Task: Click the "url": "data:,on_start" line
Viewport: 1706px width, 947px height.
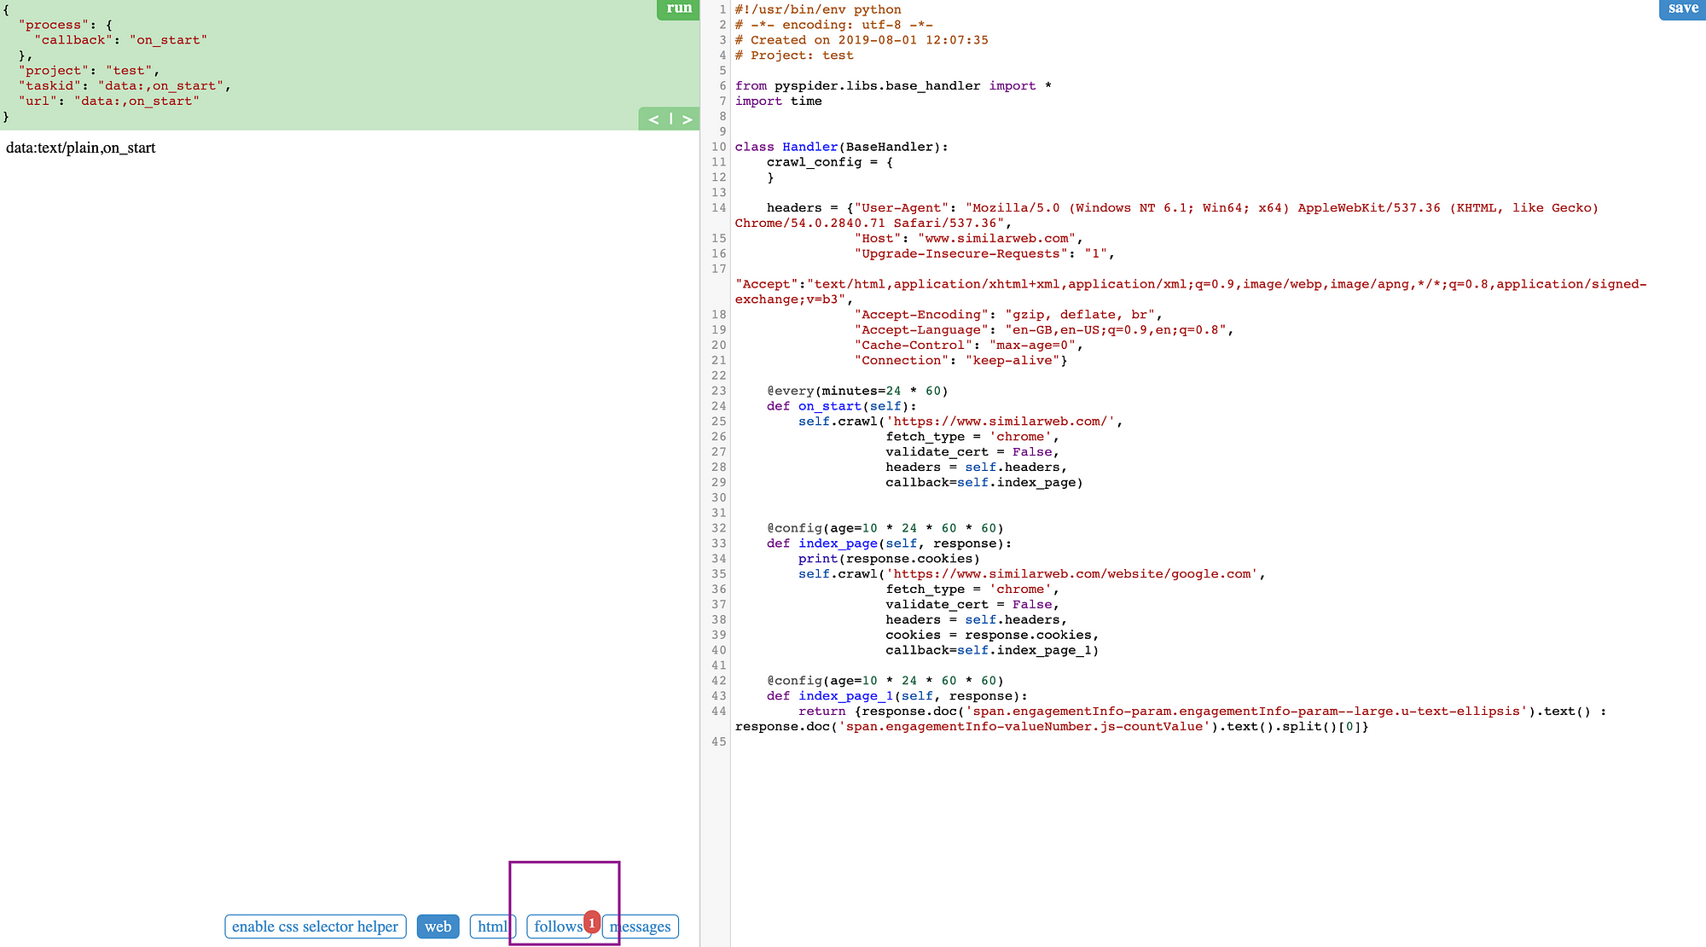Action: click(109, 102)
